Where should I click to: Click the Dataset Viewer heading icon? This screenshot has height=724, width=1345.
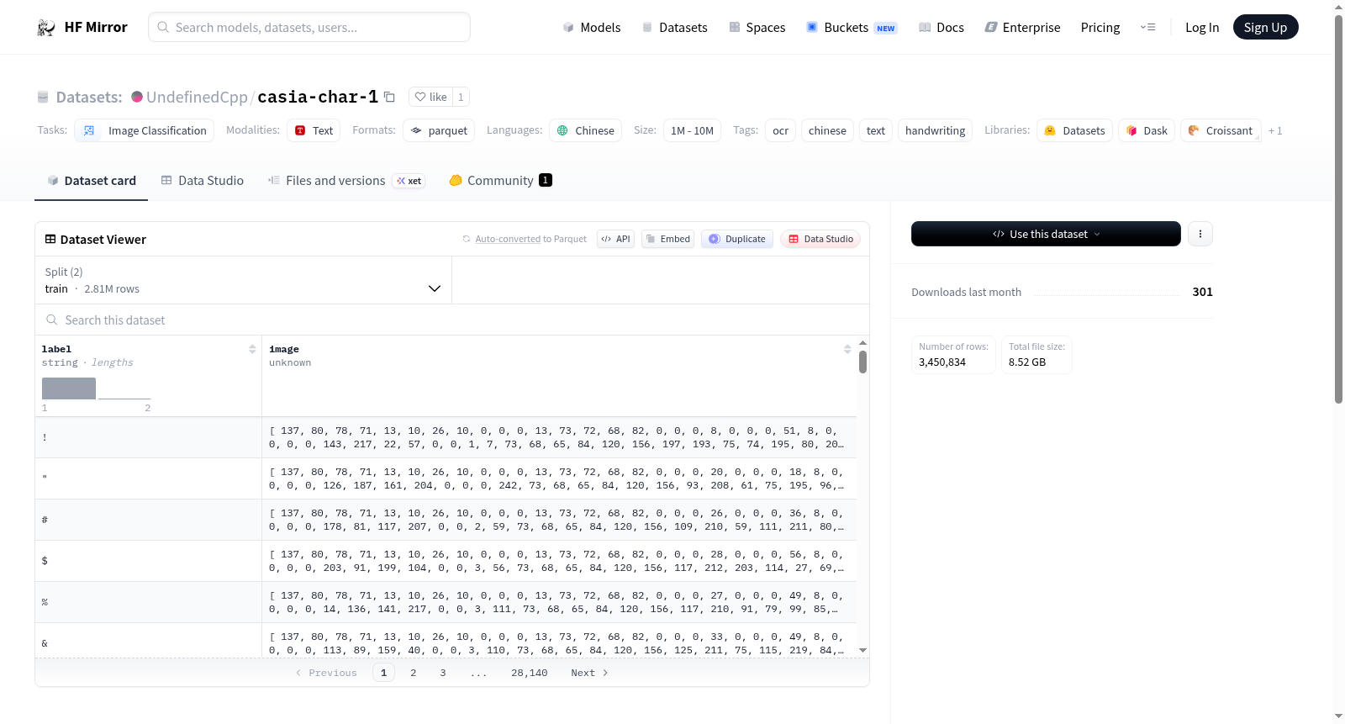coord(50,240)
